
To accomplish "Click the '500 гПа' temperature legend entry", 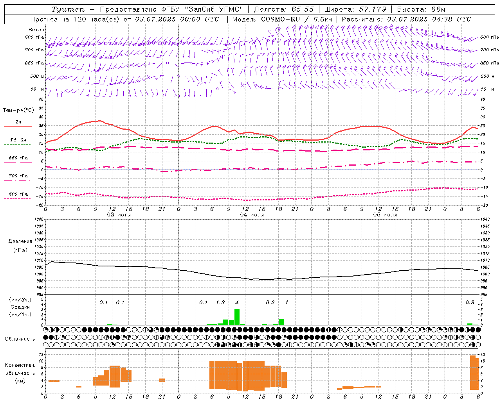I will (18, 194).
